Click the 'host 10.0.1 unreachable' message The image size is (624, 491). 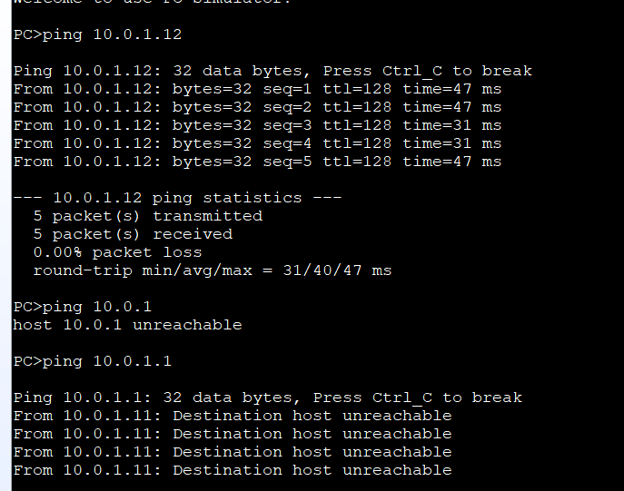127,325
